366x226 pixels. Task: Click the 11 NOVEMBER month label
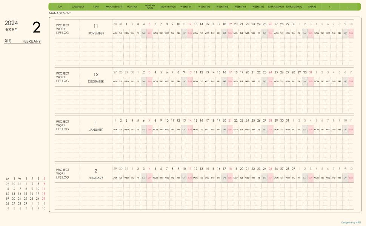(96, 29)
